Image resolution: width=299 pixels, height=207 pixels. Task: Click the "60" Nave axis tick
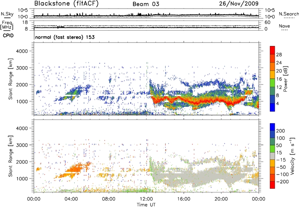pos(267,22)
